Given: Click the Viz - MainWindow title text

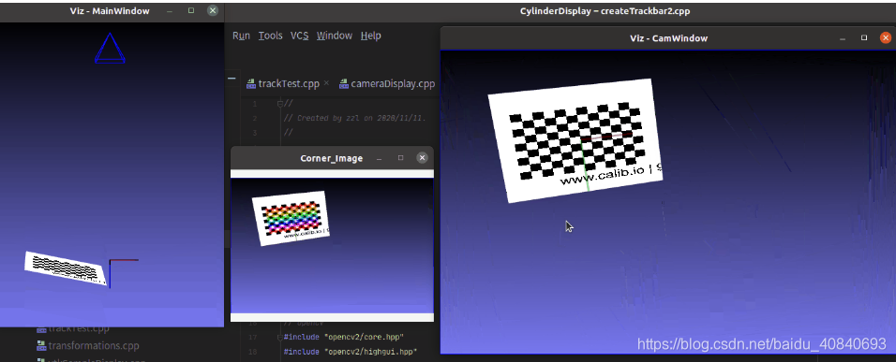Looking at the screenshot, I should tap(109, 11).
